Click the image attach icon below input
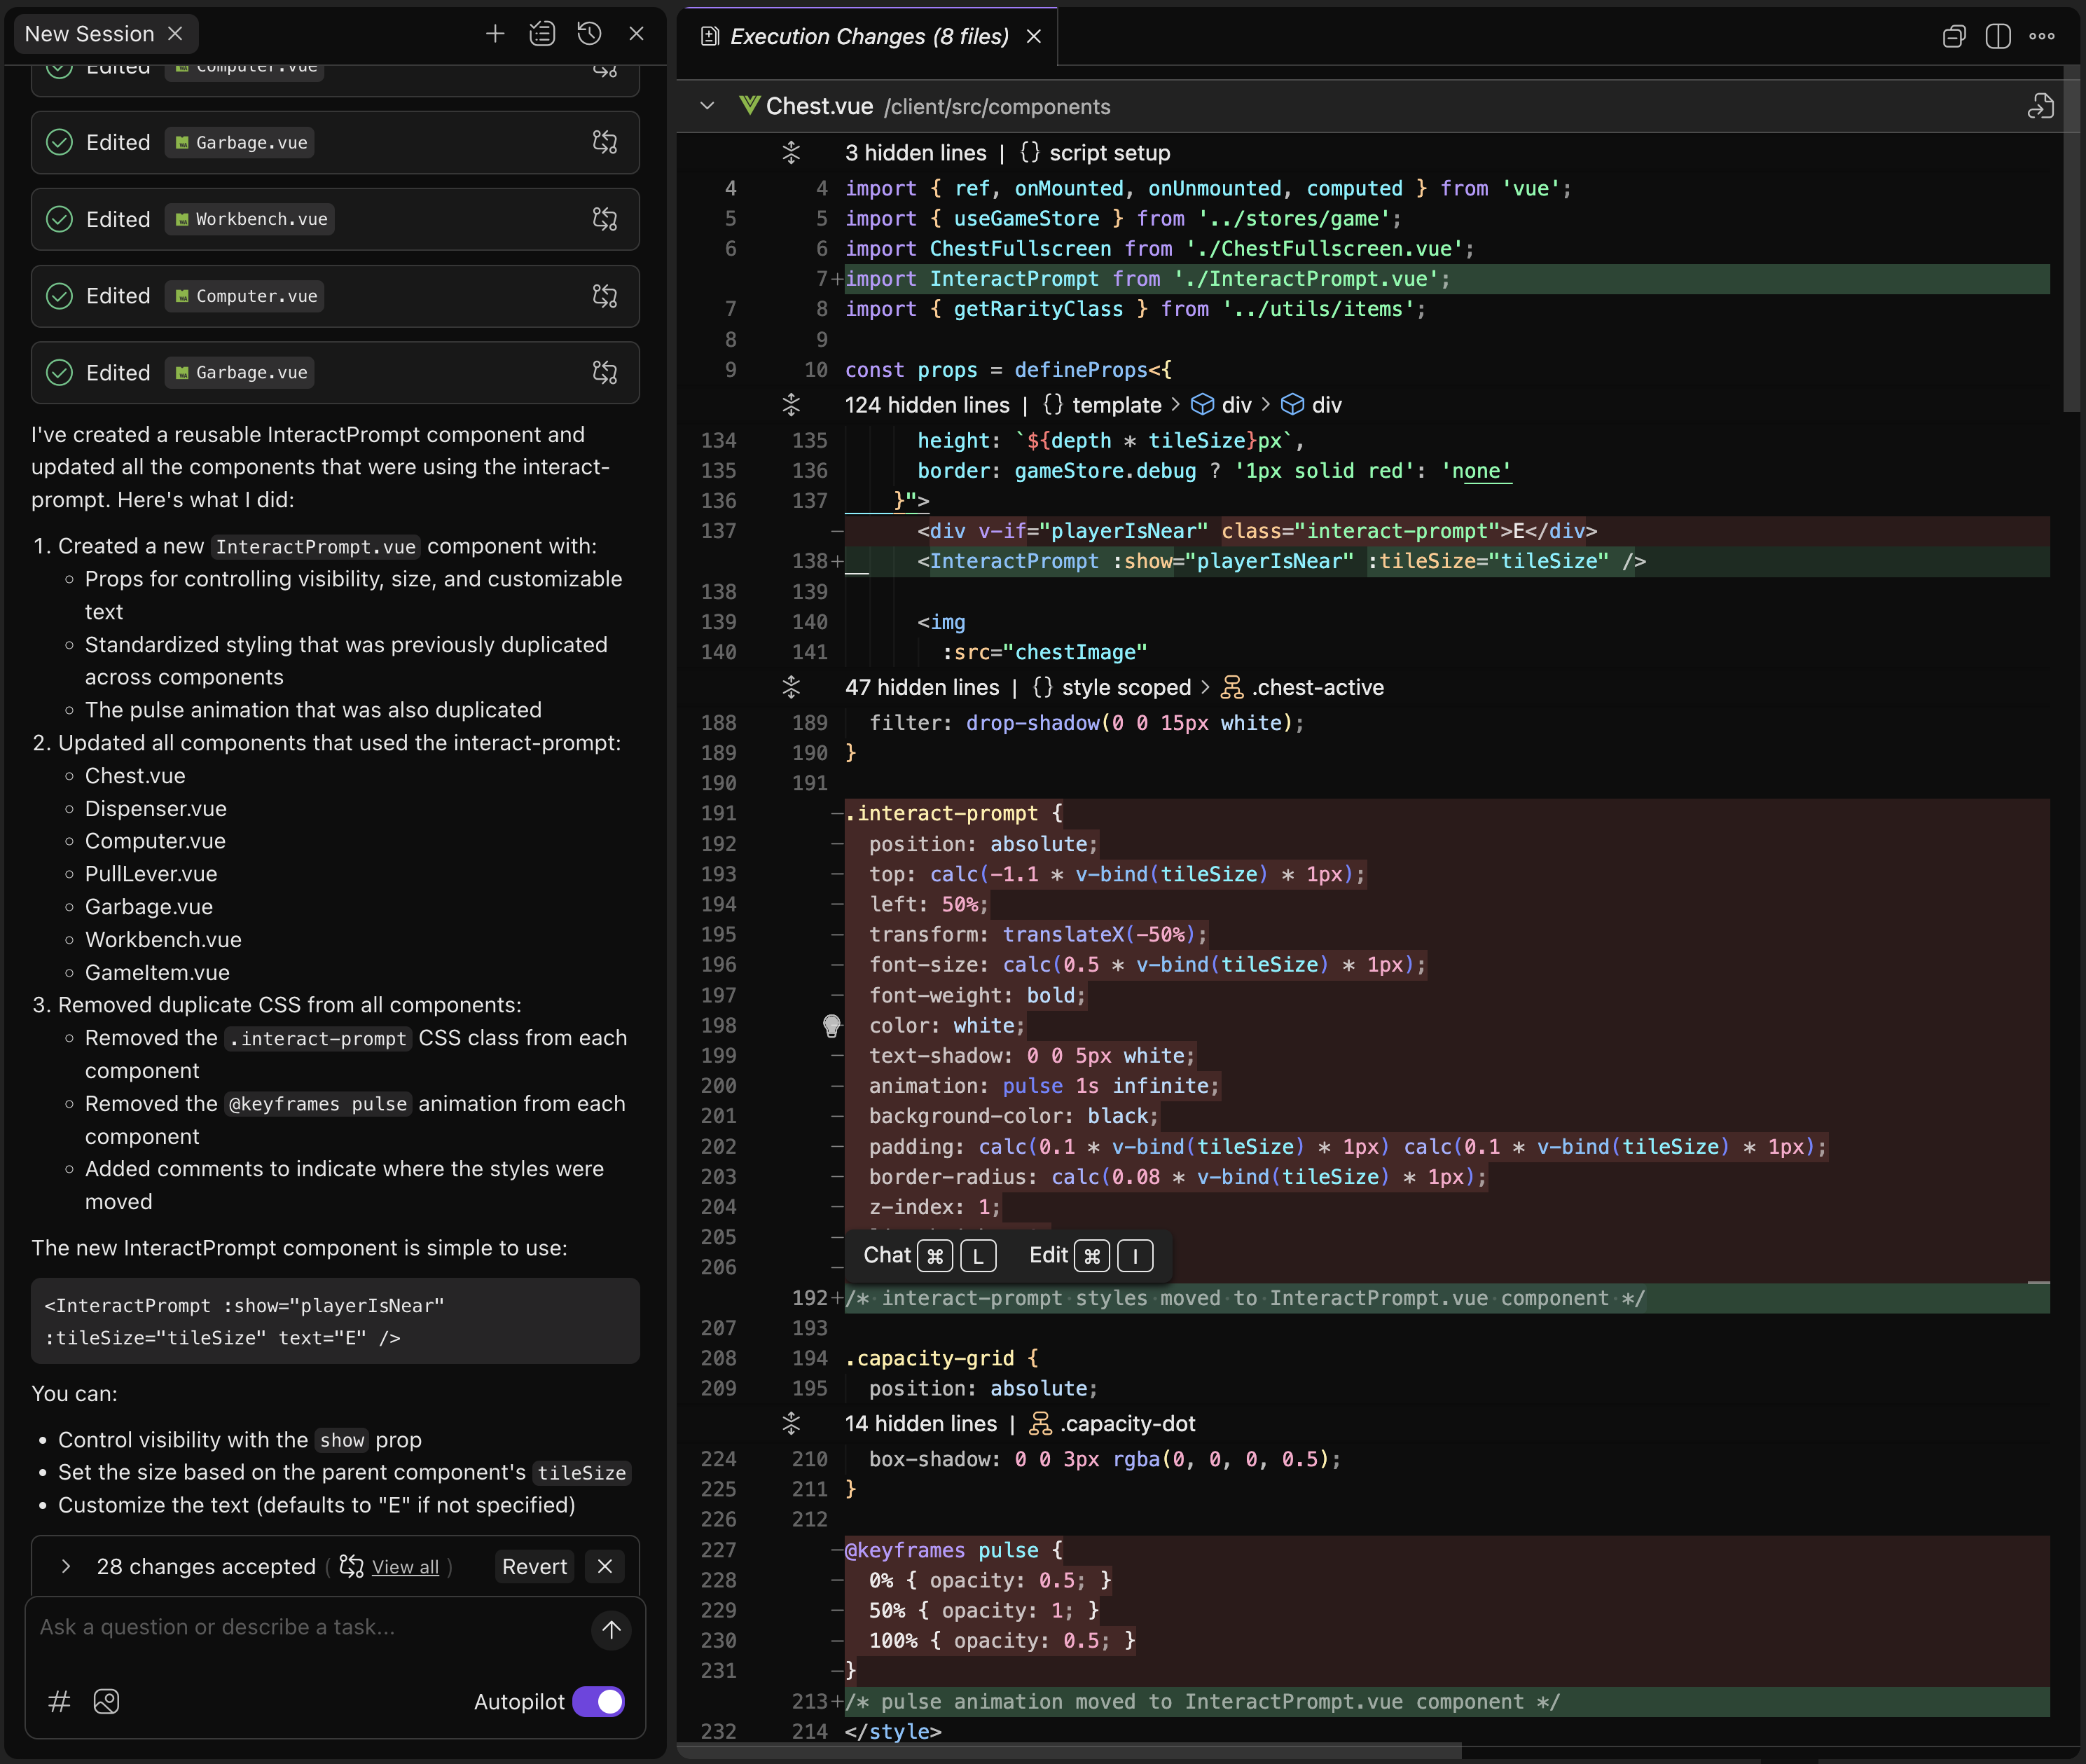This screenshot has height=1764, width=2086. (x=106, y=1701)
